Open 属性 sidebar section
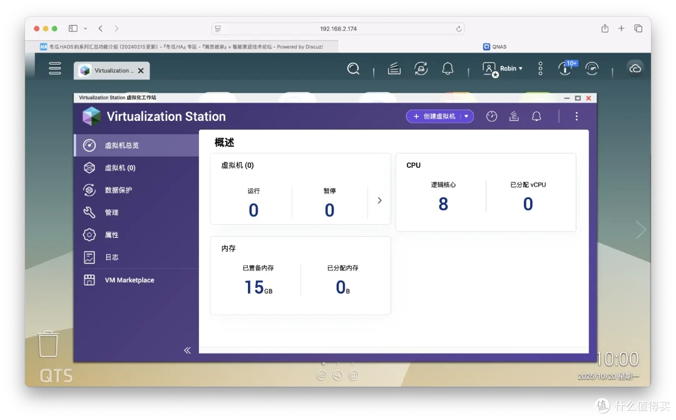The width and height of the screenshot is (676, 420). pos(136,235)
